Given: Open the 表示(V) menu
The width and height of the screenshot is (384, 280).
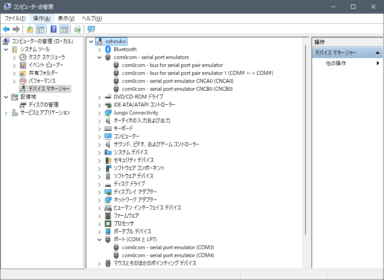Looking at the screenshot, I should click(x=66, y=18).
